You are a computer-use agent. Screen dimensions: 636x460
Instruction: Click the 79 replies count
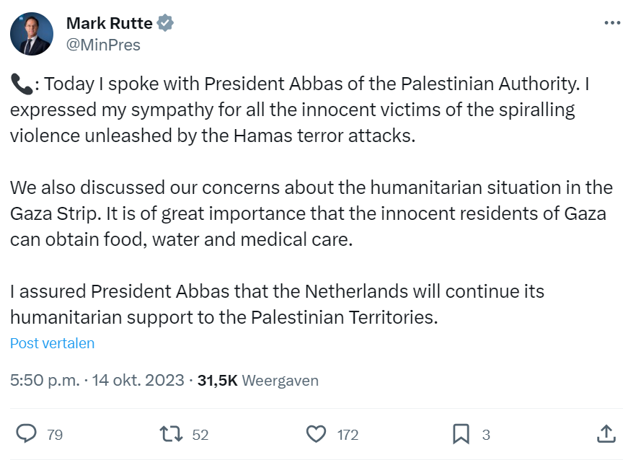pos(55,435)
